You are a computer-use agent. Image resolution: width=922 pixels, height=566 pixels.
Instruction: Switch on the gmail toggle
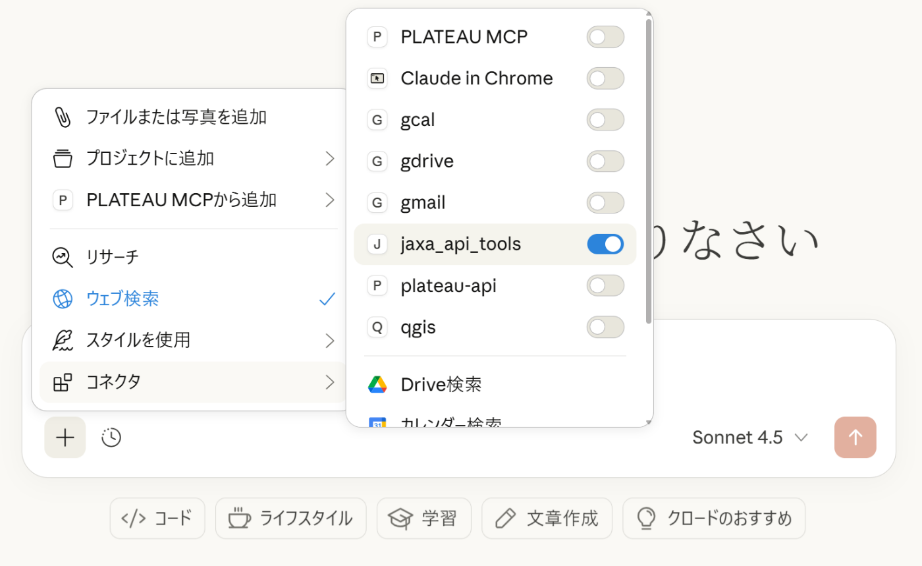pos(605,203)
